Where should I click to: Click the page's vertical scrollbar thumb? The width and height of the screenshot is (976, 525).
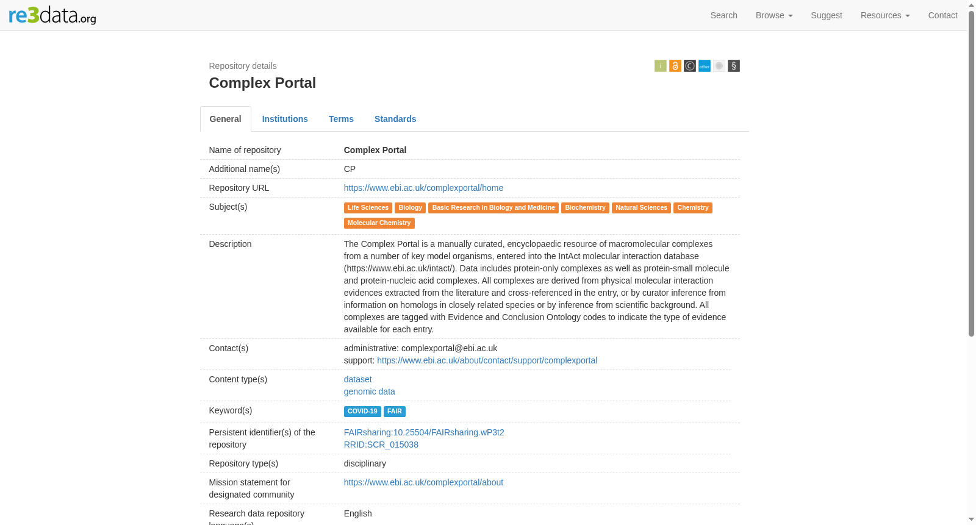pyautogui.click(x=971, y=174)
